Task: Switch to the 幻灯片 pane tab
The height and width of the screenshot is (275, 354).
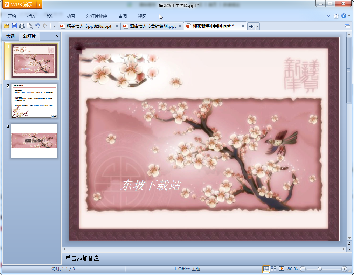Action: pos(29,36)
